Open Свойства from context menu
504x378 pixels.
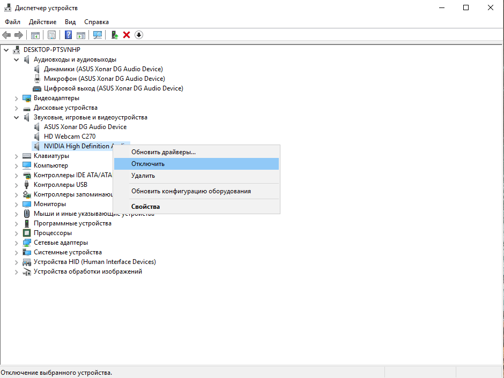[196, 207]
